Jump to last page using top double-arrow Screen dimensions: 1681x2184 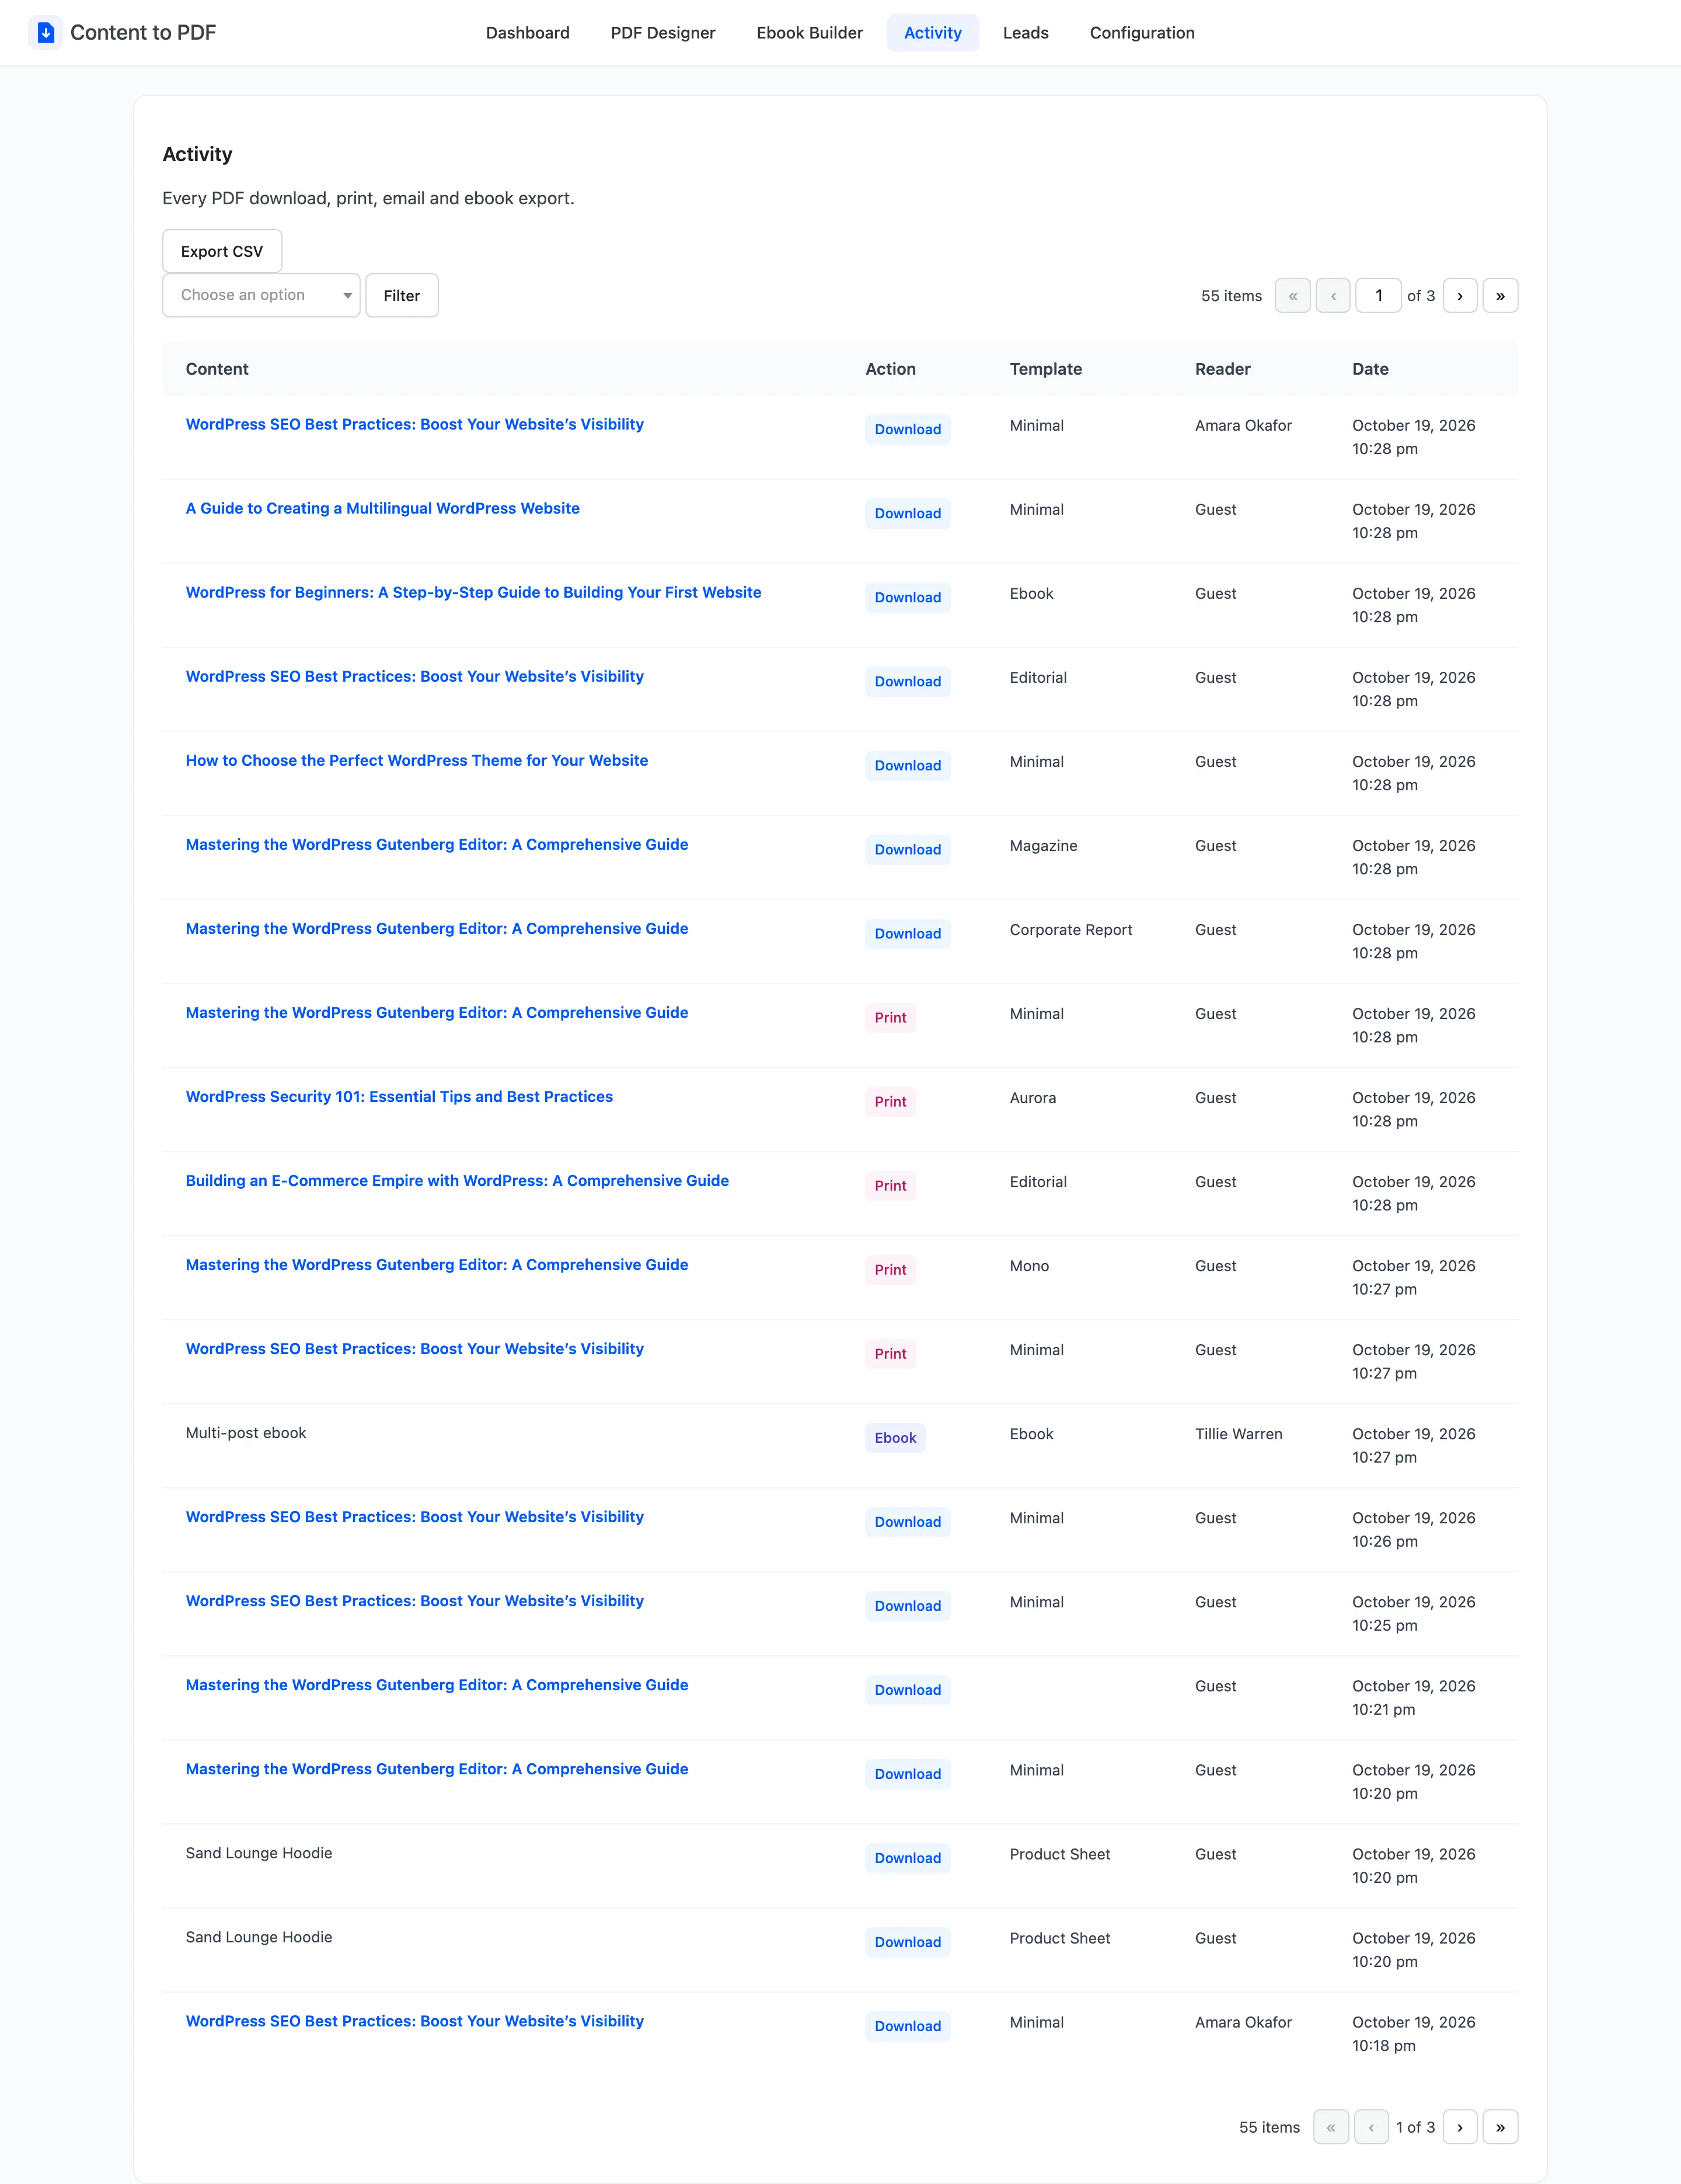point(1500,295)
